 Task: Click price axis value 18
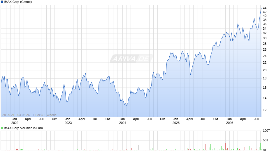click(x=265, y=79)
